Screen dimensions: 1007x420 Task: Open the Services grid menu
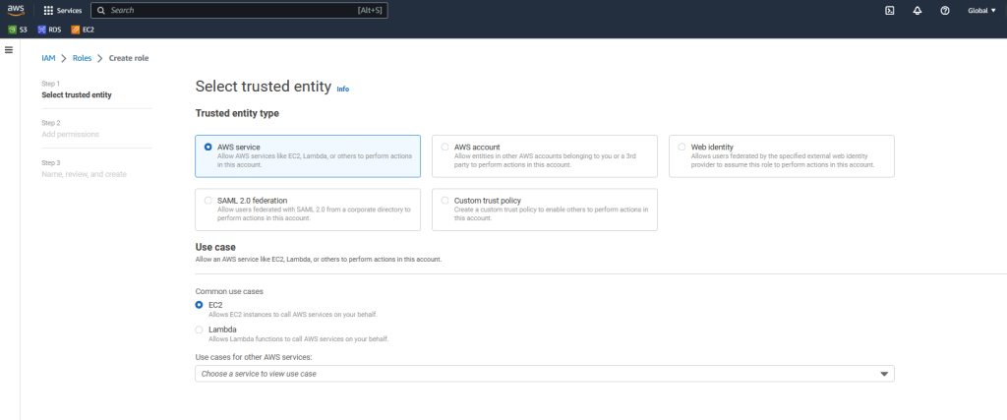(48, 10)
